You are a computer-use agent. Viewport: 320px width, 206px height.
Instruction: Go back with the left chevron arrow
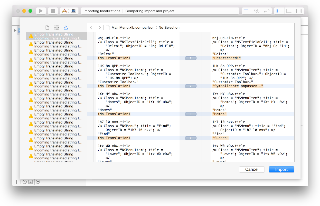pos(91,28)
